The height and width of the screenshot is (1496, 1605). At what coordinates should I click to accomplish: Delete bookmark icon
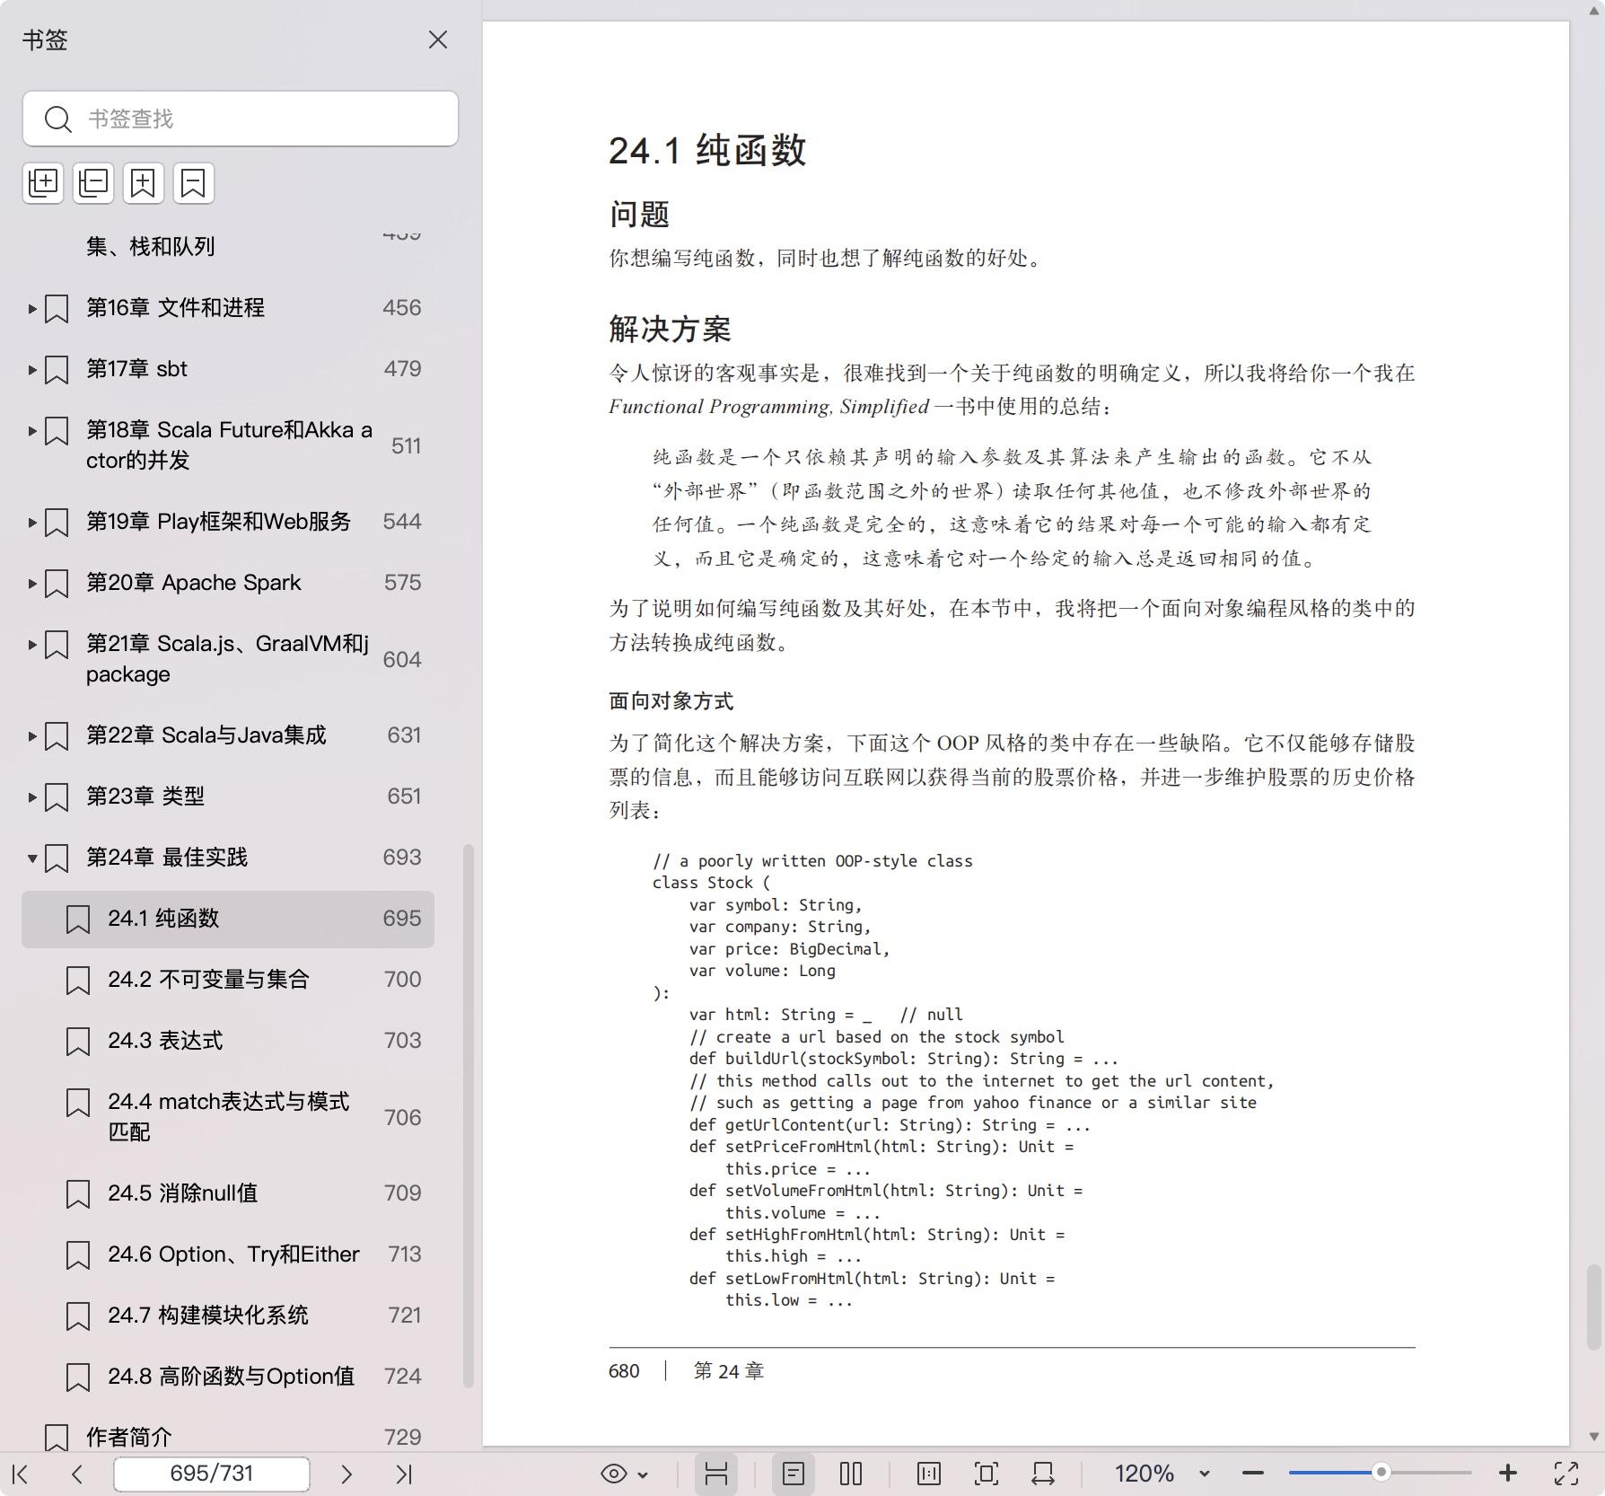pos(194,183)
